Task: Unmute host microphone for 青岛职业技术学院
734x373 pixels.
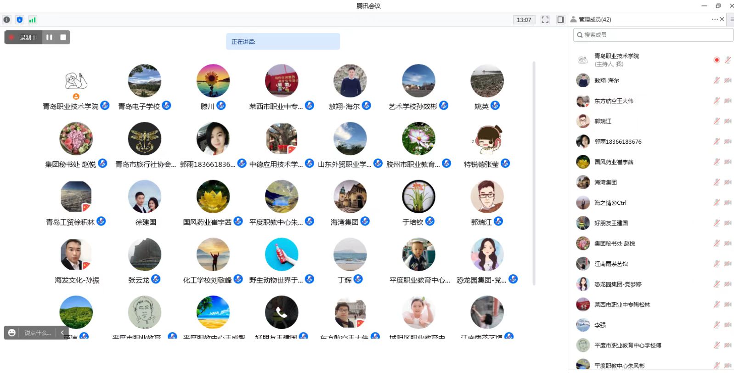Action: (728, 60)
